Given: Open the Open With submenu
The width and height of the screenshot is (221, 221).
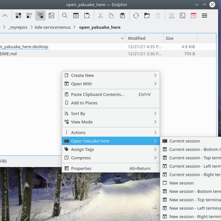Looking at the screenshot, I should 110,84.
